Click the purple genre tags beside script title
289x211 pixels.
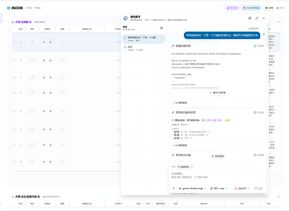212,120
